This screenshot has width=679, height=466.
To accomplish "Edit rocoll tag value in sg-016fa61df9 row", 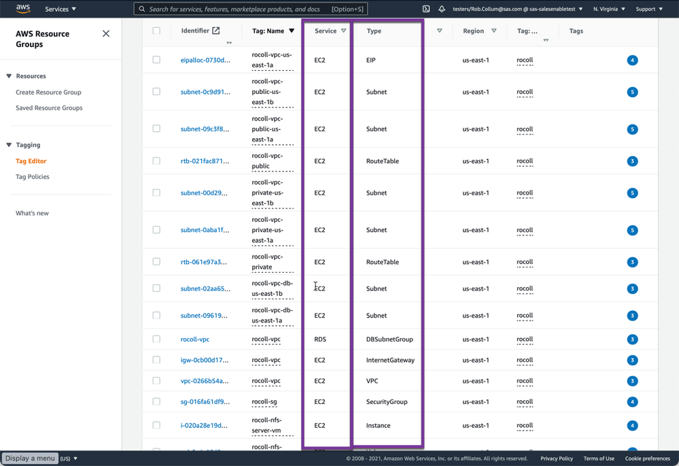I will tap(525, 402).
